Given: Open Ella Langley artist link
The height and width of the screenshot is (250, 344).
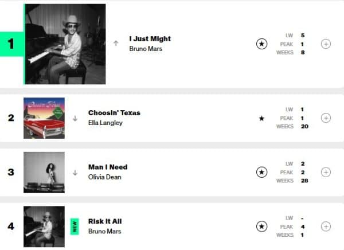Looking at the screenshot, I should coord(105,123).
